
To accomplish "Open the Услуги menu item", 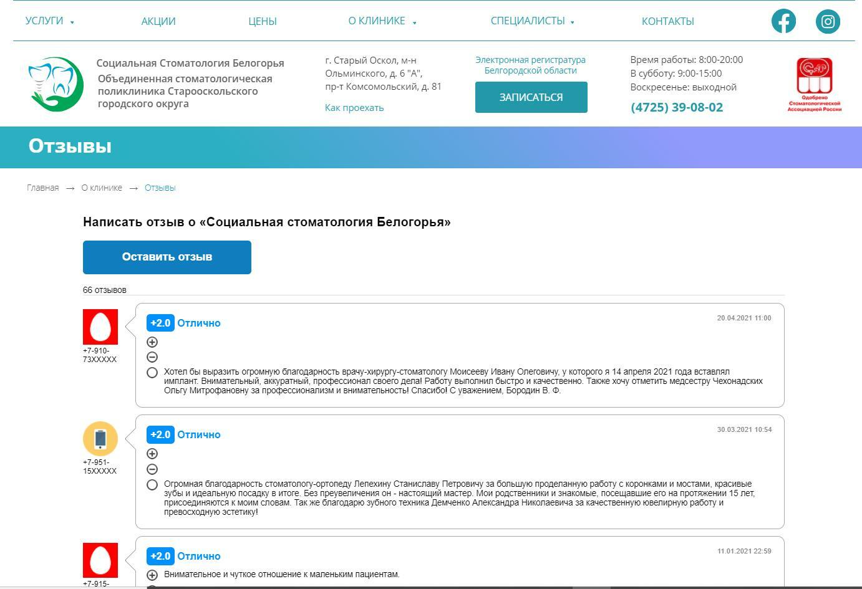I will click(44, 21).
